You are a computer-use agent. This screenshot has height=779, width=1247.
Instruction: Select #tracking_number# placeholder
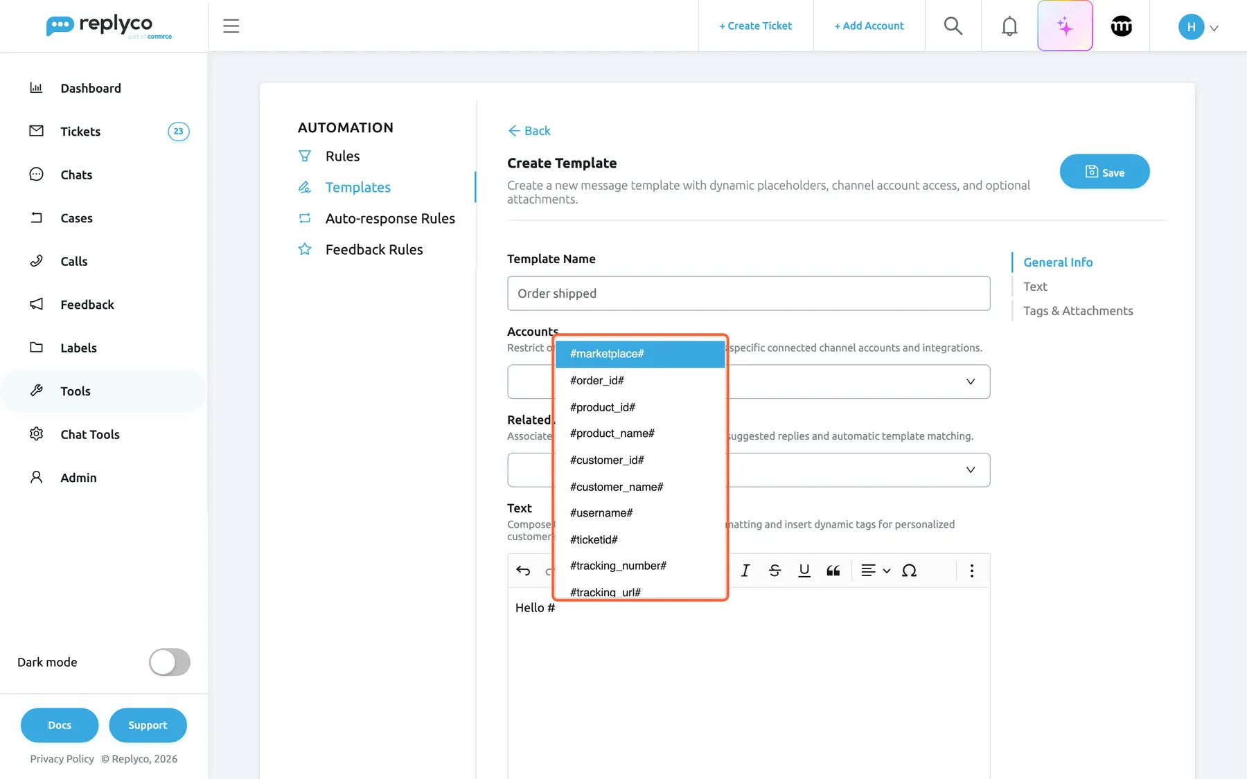click(640, 566)
